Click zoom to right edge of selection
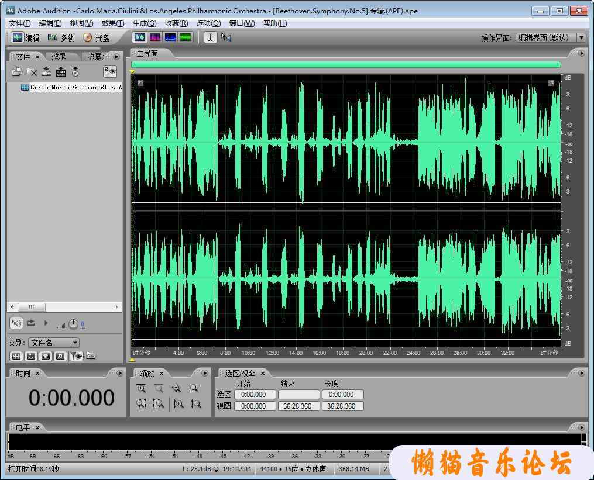Viewport: 594px width, 480px height. [x=159, y=404]
